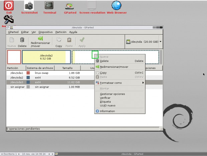Click the 1.00 MiB size cell

click(74, 87)
